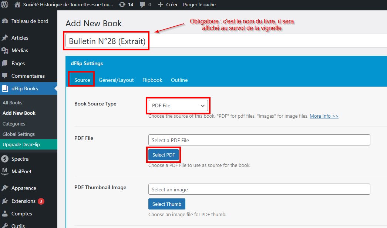Open Global Settings submenu item
The height and width of the screenshot is (228, 387).
click(19, 134)
